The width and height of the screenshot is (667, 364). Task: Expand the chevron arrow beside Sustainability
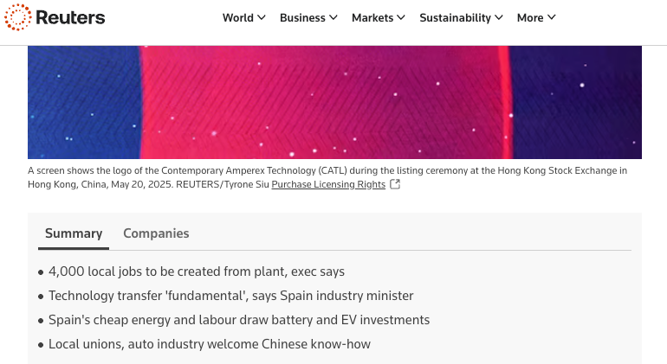(499, 17)
